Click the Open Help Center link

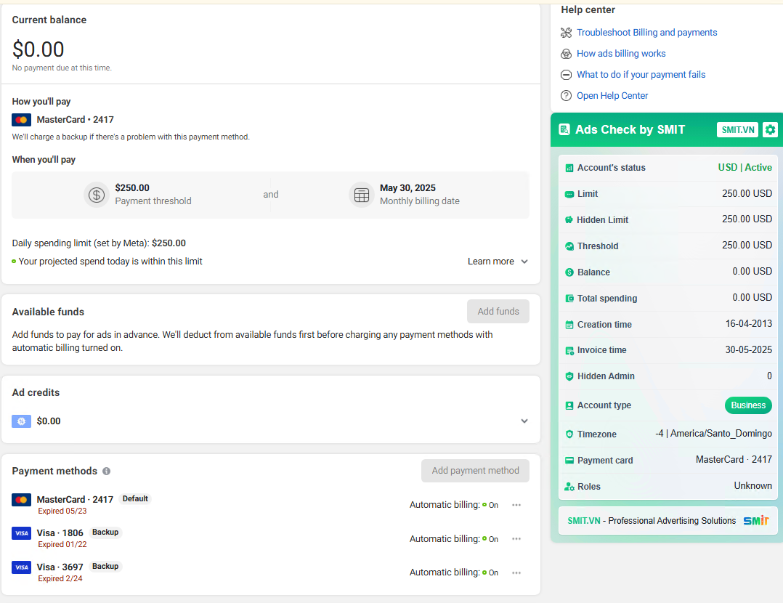(612, 95)
